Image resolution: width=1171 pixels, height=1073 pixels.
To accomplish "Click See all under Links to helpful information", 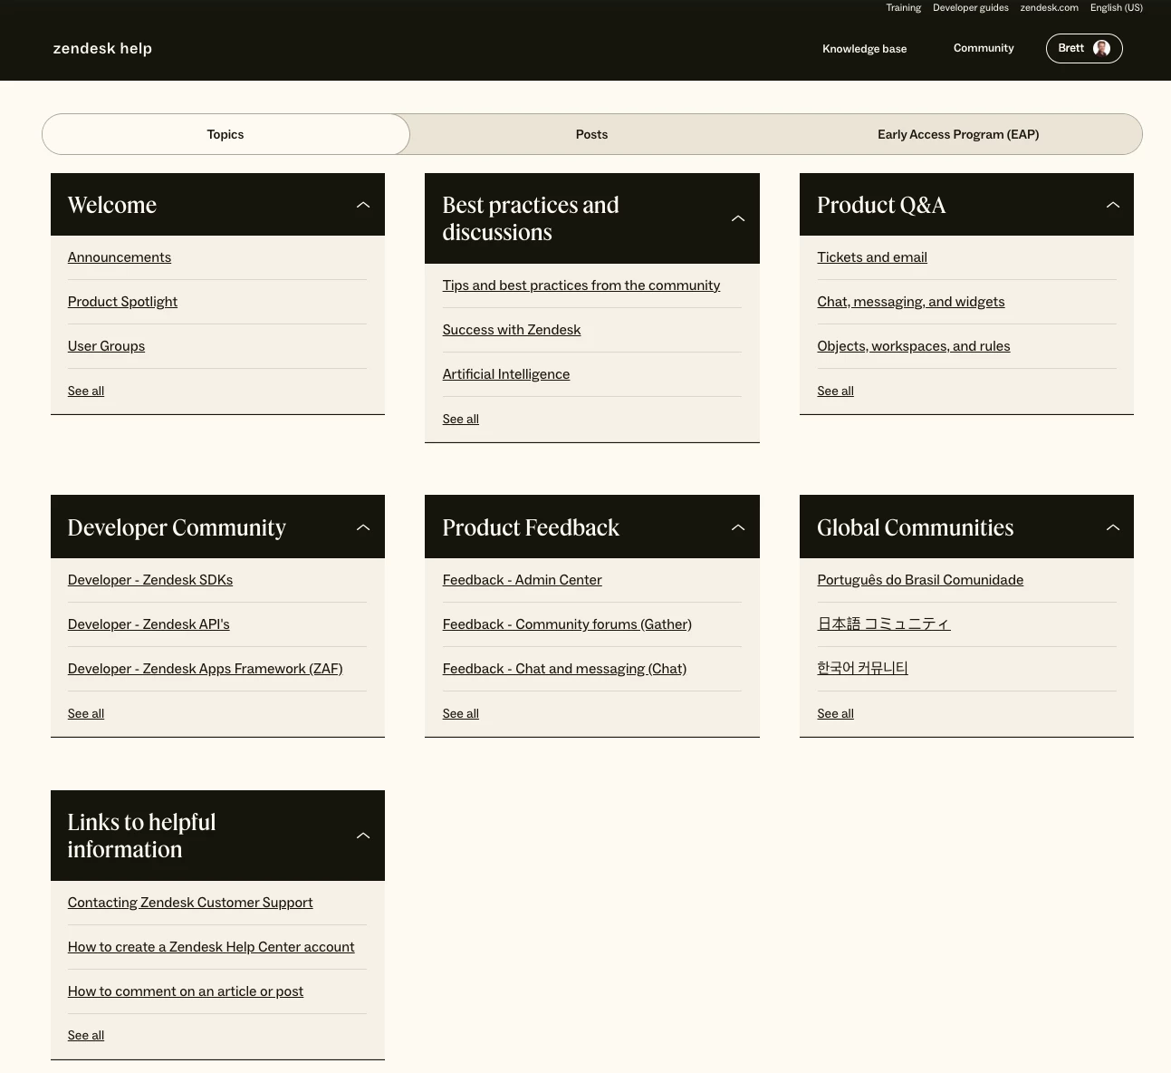I will (x=86, y=1035).
